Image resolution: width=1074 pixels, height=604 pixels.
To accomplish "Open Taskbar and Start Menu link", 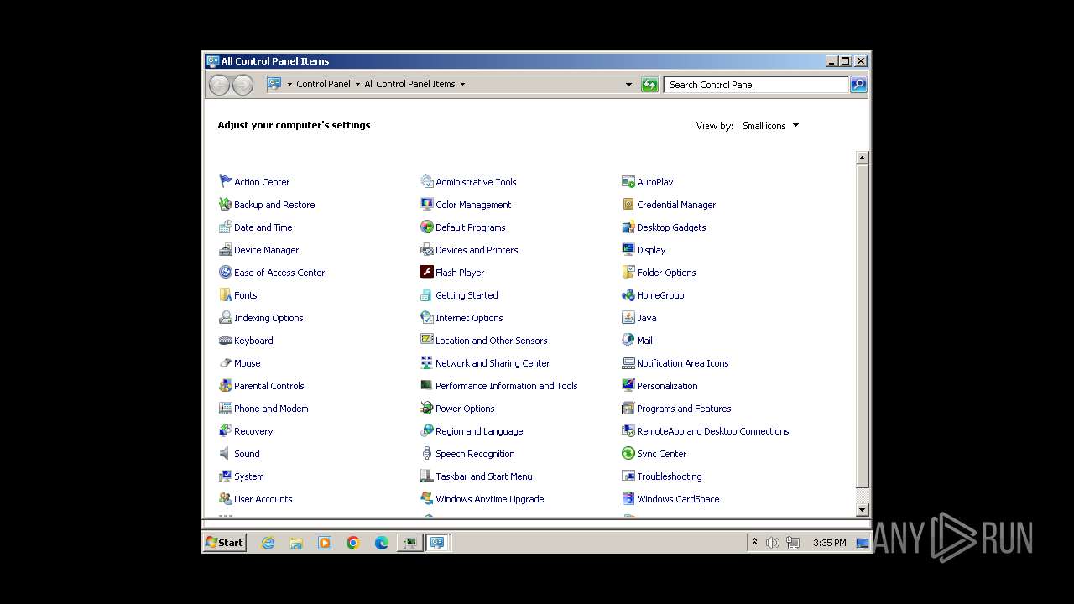I will pos(483,476).
